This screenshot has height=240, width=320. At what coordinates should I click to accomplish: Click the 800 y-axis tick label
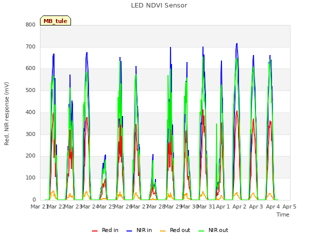[x=30, y=24]
